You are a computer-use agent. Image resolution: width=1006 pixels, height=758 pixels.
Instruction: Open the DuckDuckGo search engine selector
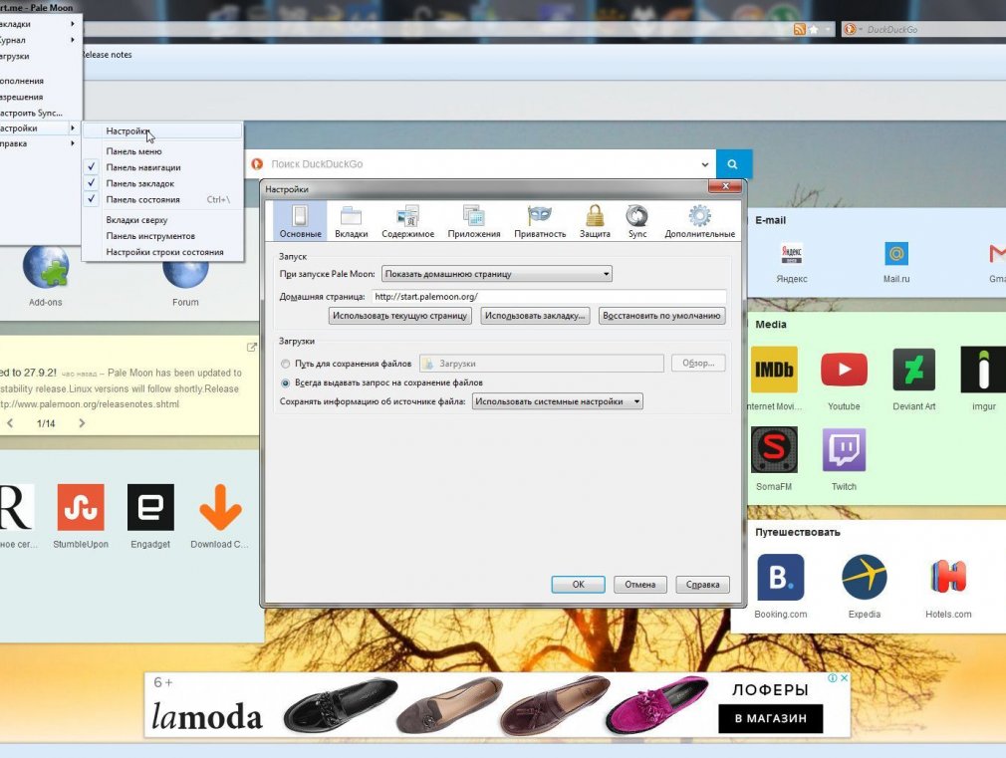(x=852, y=30)
